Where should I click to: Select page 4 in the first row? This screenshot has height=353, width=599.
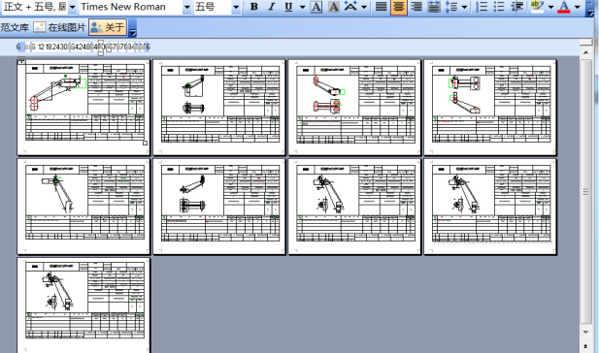coord(490,108)
